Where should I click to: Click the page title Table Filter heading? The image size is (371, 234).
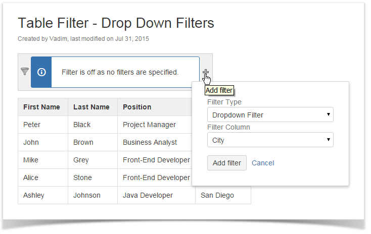[116, 23]
